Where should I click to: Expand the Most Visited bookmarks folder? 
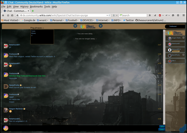click(11, 20)
